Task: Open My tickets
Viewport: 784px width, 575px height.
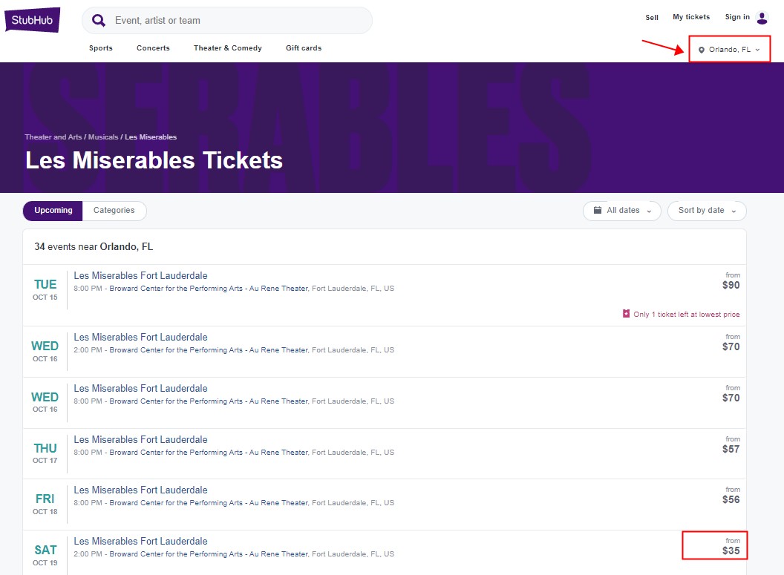Action: [691, 17]
